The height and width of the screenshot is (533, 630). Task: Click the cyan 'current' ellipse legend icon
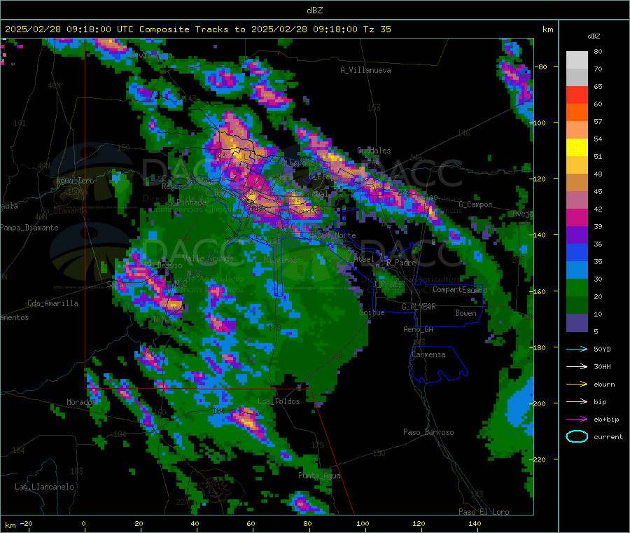point(577,436)
